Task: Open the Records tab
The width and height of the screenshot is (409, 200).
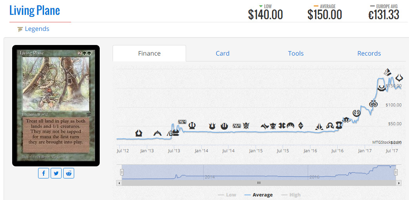Action: [369, 53]
